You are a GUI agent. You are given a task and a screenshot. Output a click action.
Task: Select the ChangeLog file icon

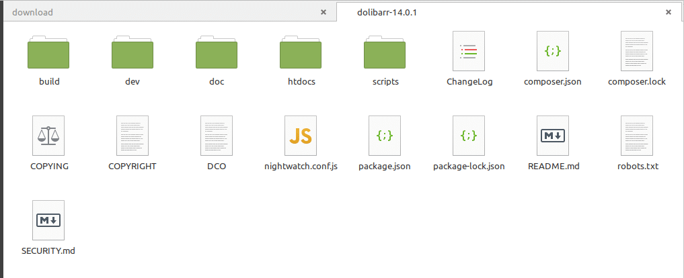[469, 51]
